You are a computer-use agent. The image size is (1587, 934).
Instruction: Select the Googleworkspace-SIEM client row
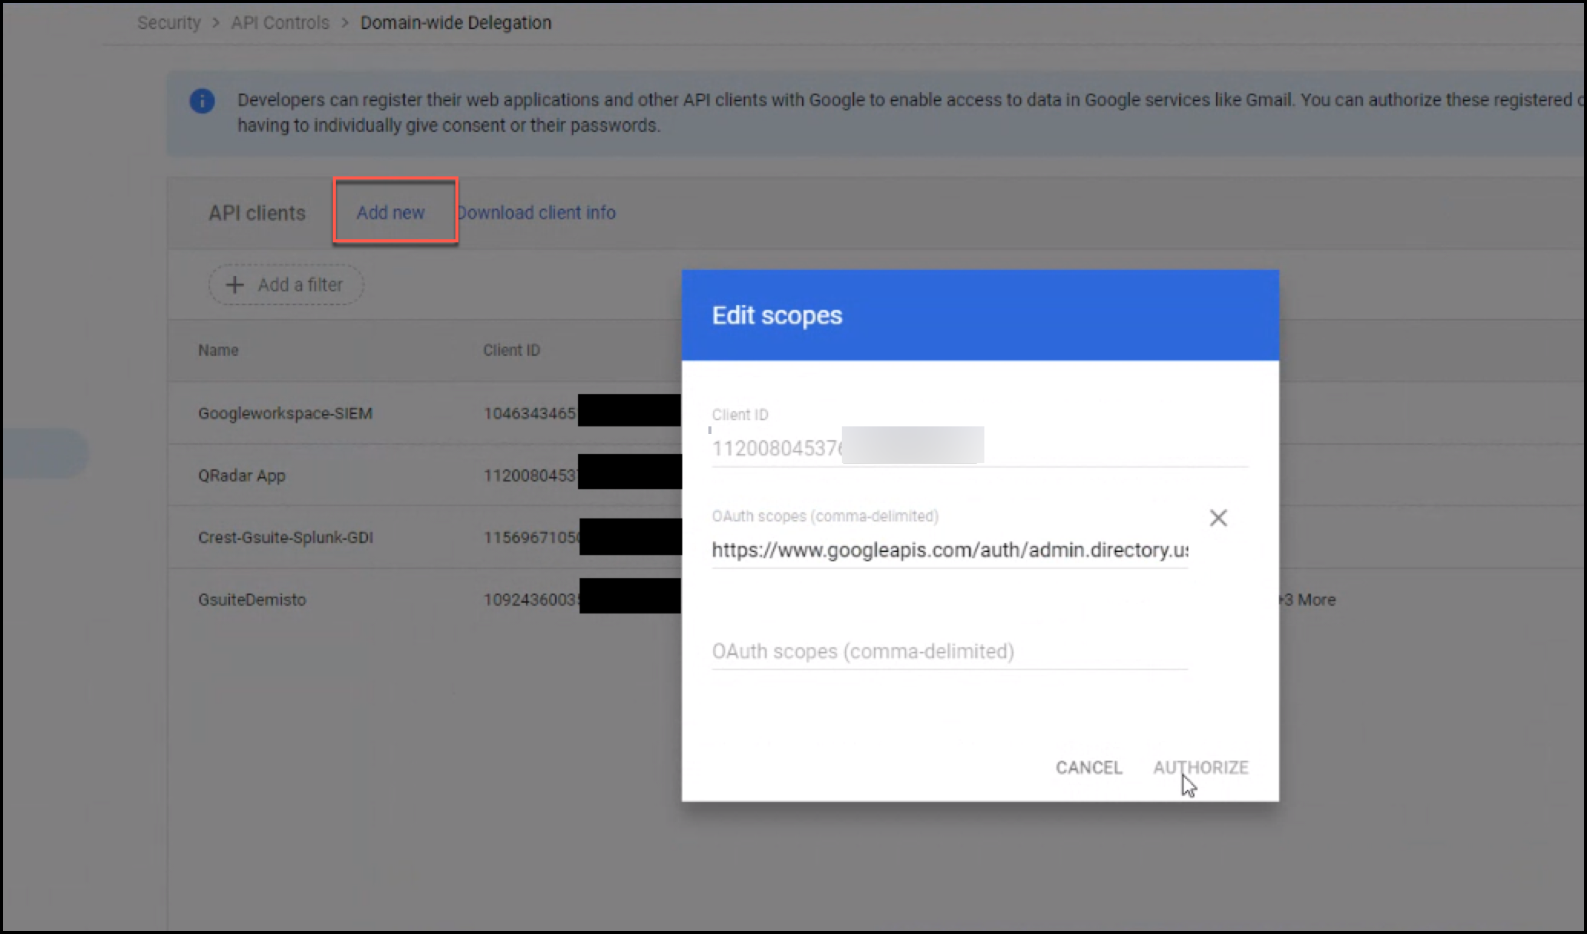click(x=285, y=413)
